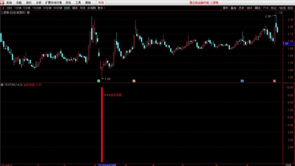Click the blue 财 event marker
This screenshot has height=166, width=295.
[x=242, y=81]
